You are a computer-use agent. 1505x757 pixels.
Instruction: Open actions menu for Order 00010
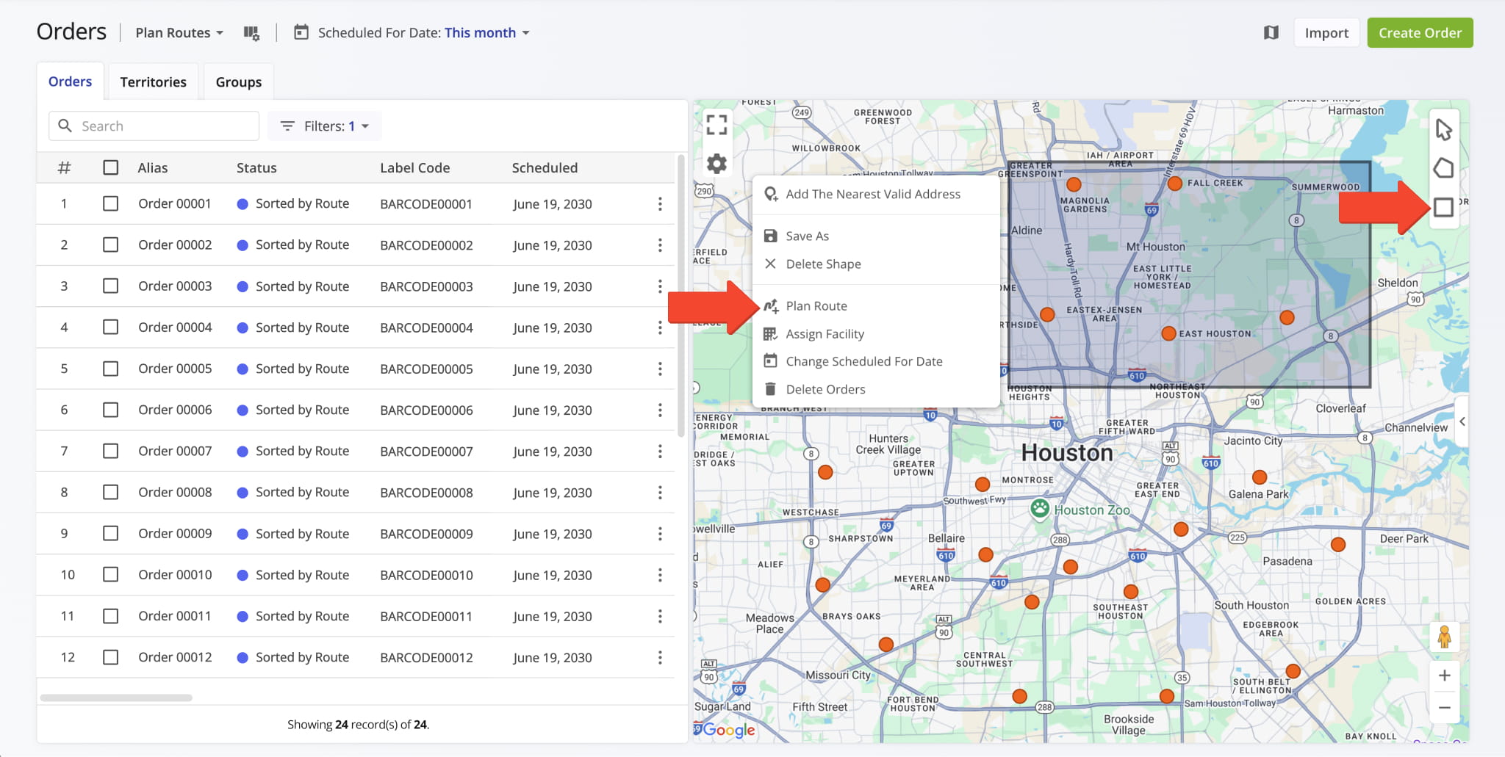(x=660, y=575)
